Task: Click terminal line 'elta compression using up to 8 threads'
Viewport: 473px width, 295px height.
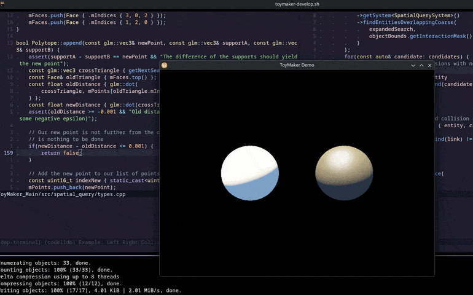Action: pos(60,277)
